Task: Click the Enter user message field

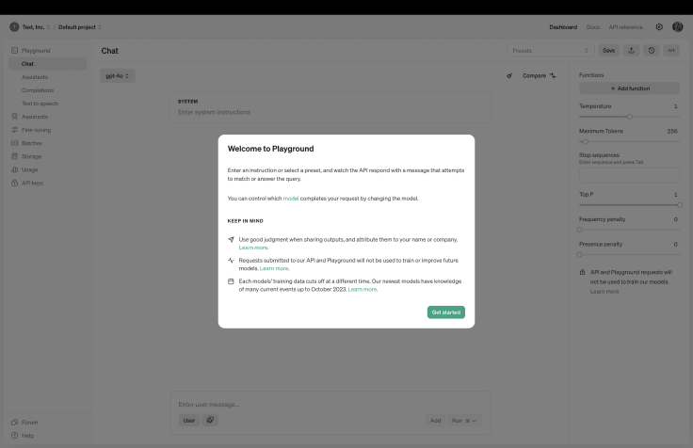Action: point(330,405)
